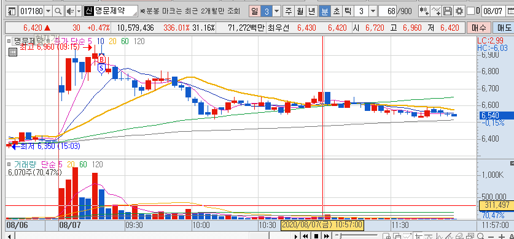
Task: Click the chart layout icon beside stock code
Action: coord(12,12)
